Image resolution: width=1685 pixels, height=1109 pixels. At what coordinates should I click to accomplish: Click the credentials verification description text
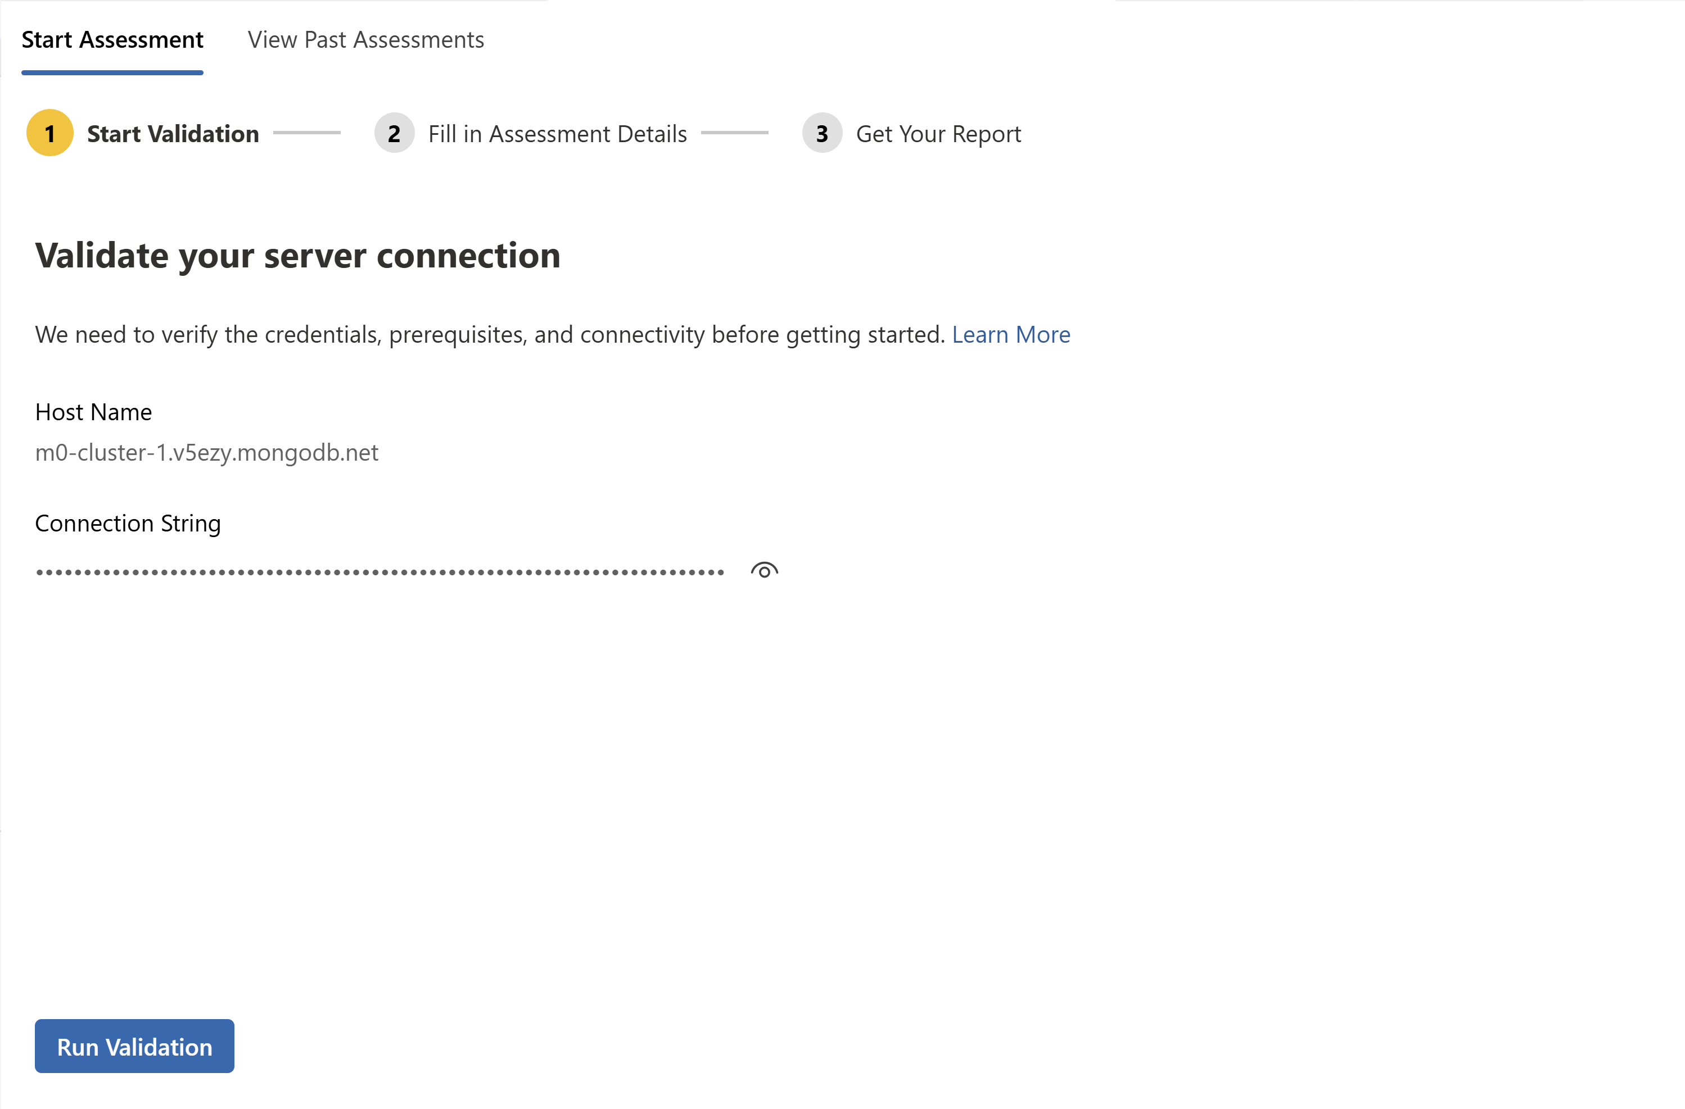(x=490, y=334)
